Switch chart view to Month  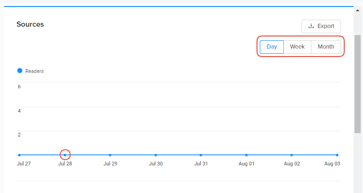point(326,47)
